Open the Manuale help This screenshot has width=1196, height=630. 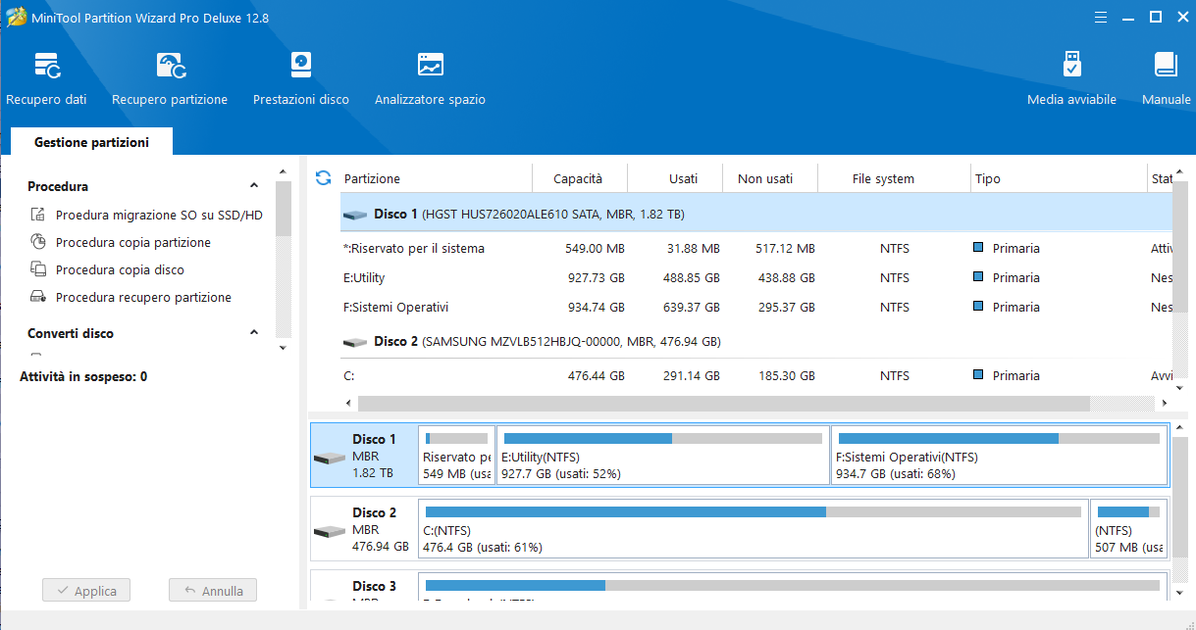[1166, 79]
